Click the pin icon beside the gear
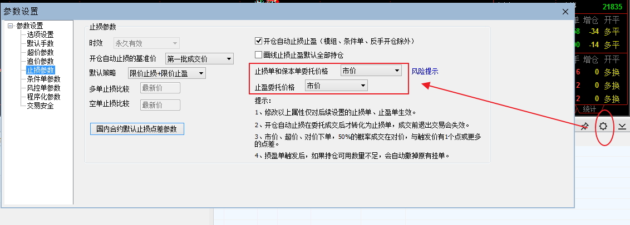 coord(584,127)
